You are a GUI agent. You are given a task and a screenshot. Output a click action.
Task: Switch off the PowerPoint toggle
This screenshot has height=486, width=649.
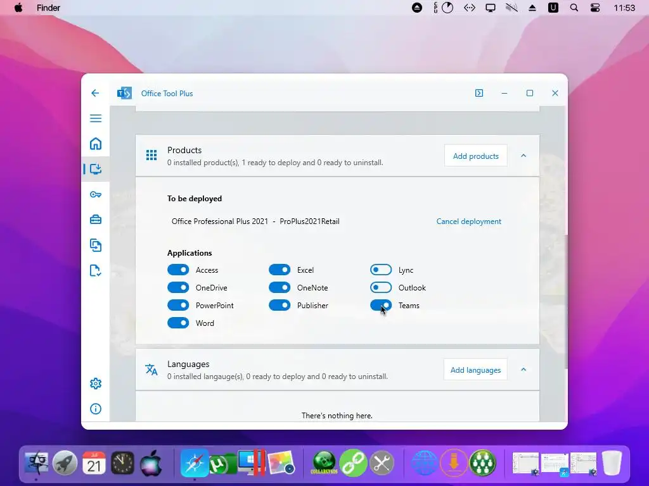point(178,306)
